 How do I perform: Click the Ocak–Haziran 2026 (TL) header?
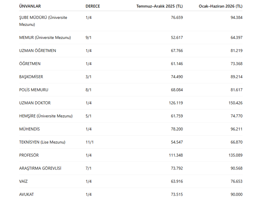pos(220,7)
